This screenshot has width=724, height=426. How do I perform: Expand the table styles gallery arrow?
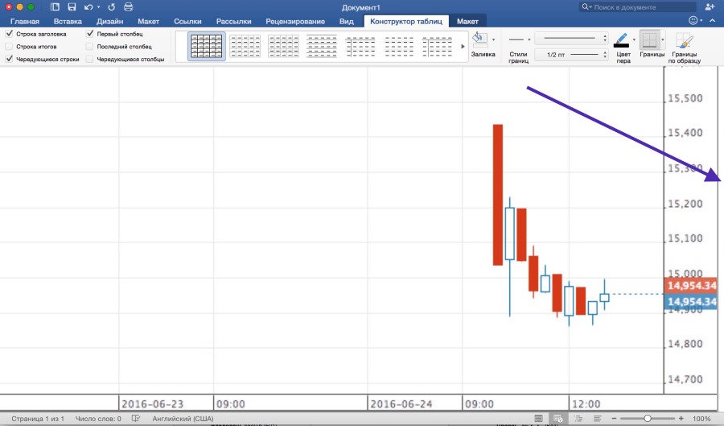click(x=463, y=47)
